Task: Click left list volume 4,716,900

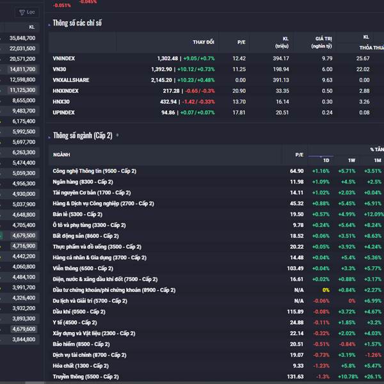Action: point(24,246)
